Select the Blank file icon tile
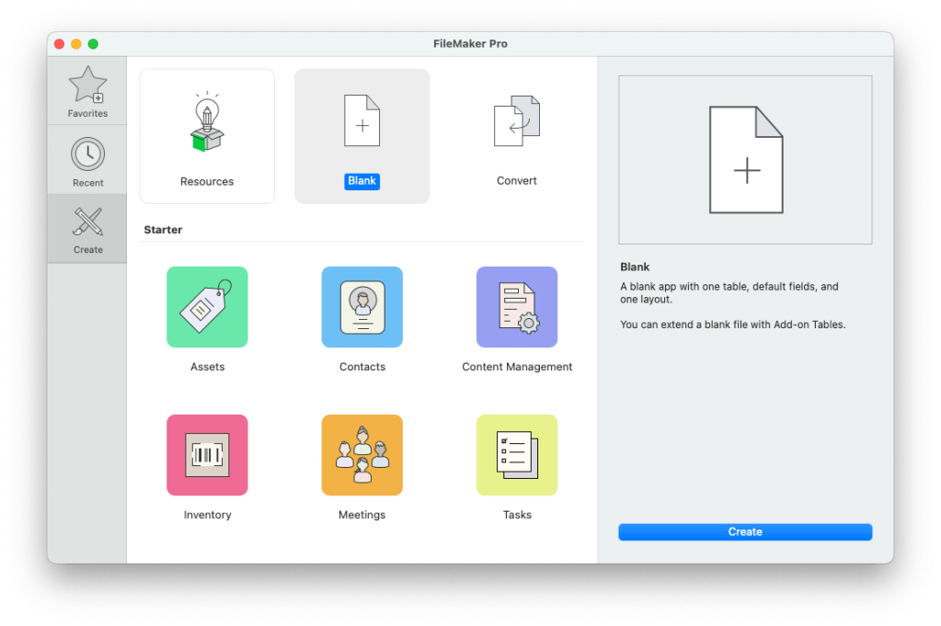This screenshot has width=941, height=626. click(361, 120)
